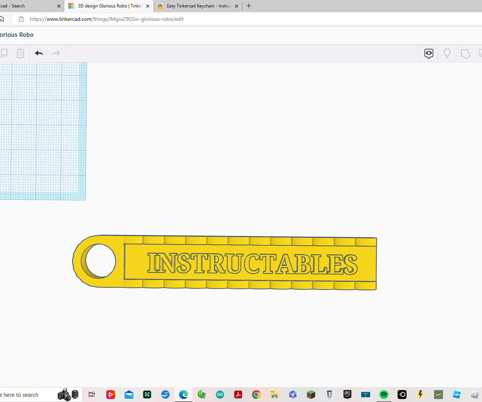Click the Show All lightbulb icon
This screenshot has width=482, height=402.
[x=447, y=53]
